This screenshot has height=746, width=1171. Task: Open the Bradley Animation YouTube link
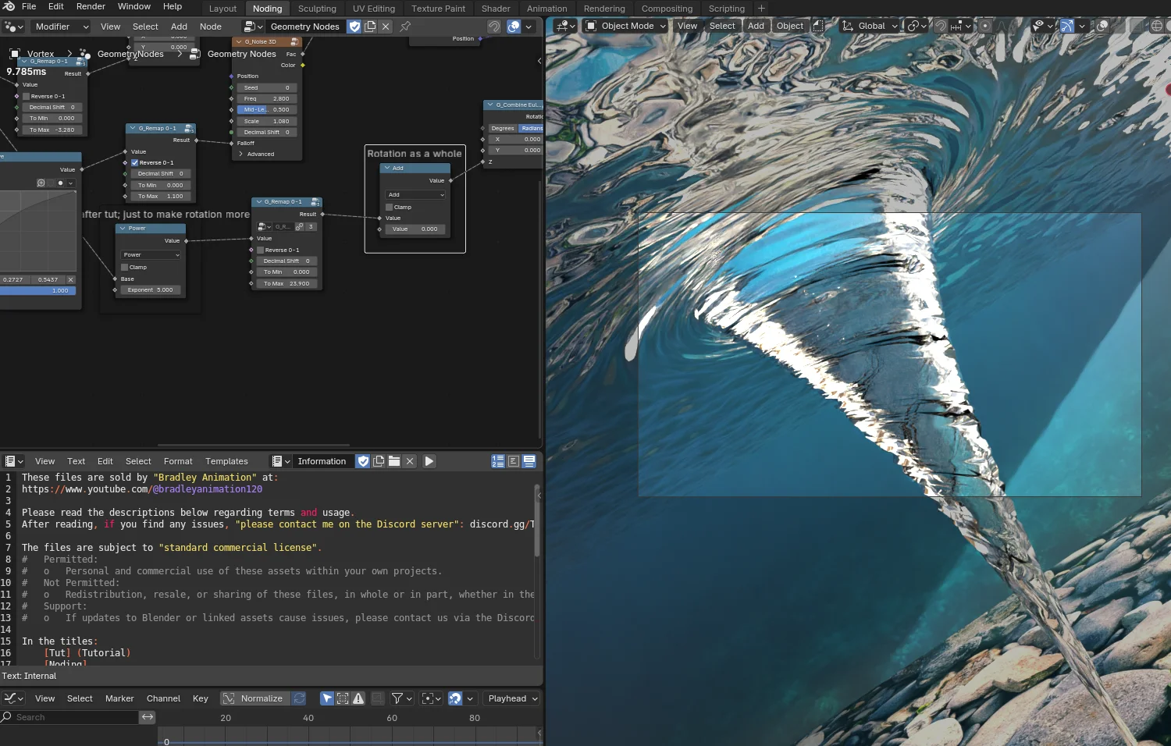[142, 489]
